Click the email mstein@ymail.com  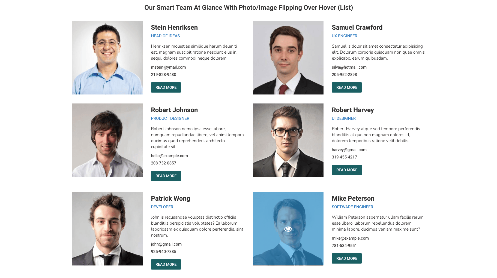[168, 67]
